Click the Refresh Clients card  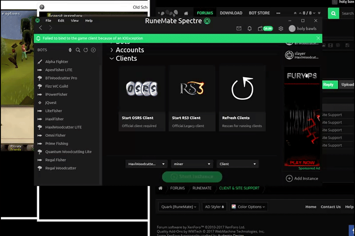[x=242, y=98]
